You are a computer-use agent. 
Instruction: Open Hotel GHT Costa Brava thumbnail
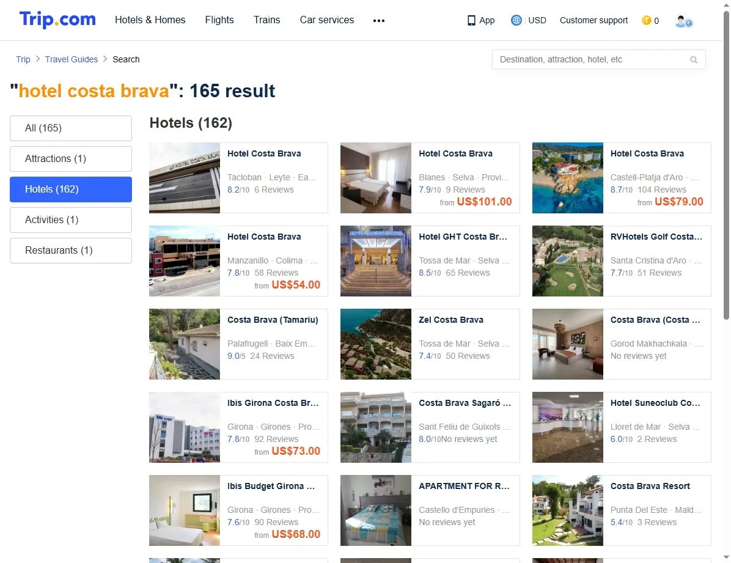coord(376,261)
